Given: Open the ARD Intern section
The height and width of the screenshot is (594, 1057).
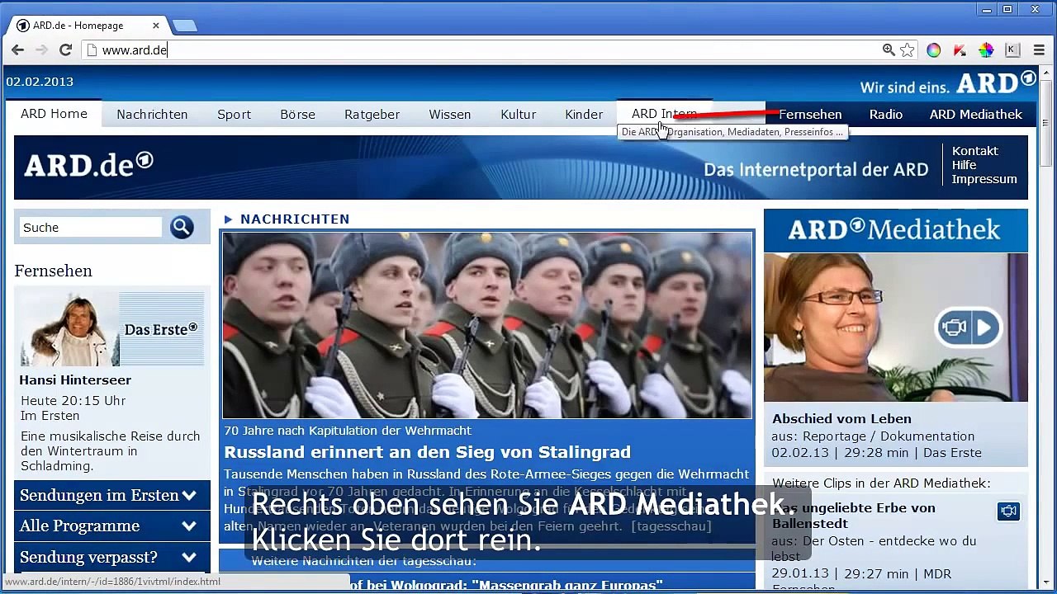Looking at the screenshot, I should point(664,114).
